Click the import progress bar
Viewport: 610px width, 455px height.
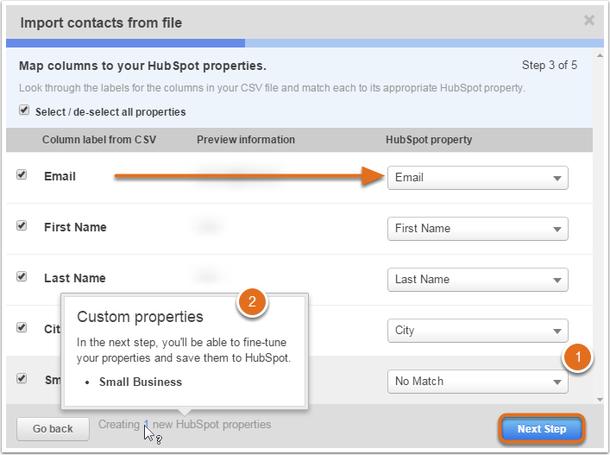[x=305, y=43]
